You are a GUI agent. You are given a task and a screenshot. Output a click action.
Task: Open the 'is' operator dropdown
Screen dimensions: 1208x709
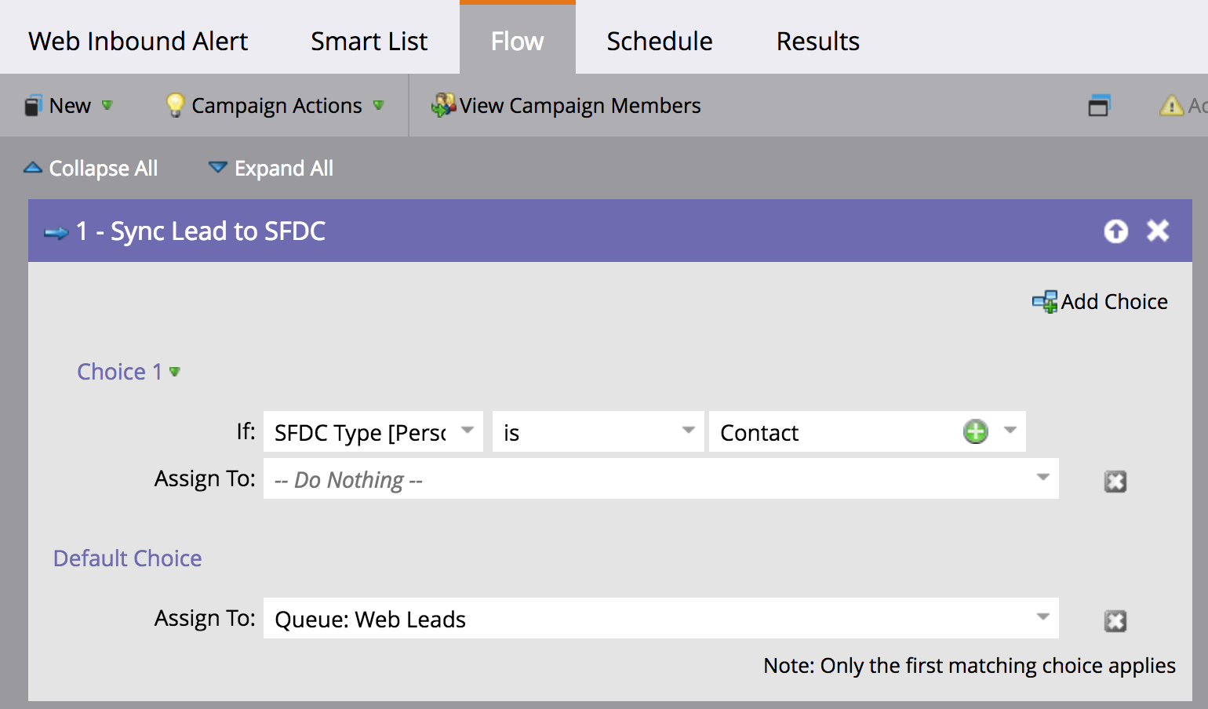point(688,431)
